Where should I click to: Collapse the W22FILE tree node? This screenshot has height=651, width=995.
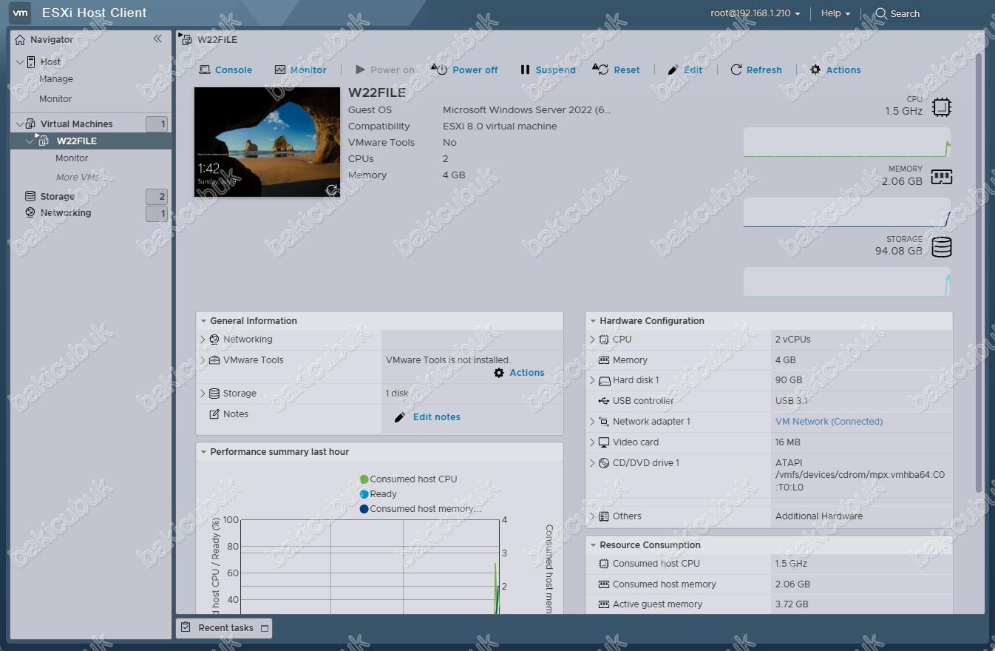pos(30,141)
